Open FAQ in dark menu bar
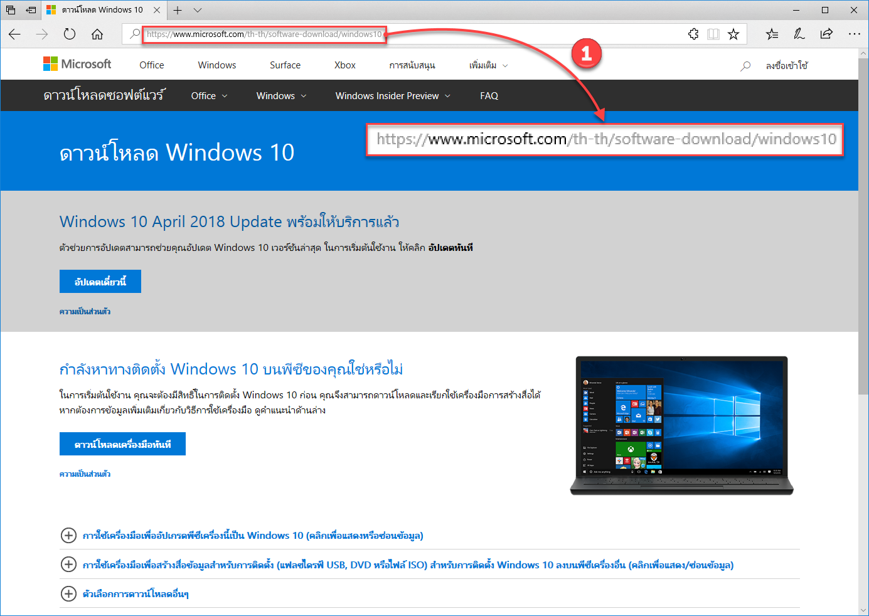This screenshot has height=616, width=869. click(x=489, y=96)
